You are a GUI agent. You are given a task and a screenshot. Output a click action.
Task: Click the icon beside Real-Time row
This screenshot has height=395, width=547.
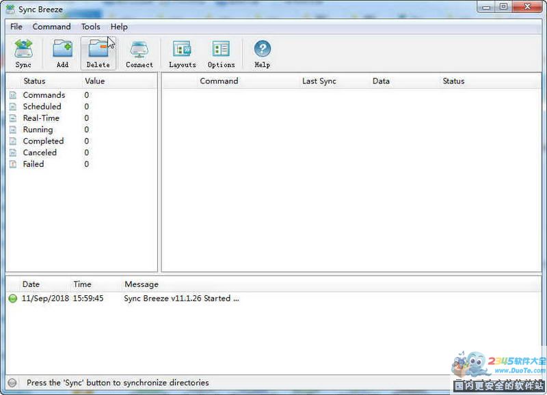coord(13,118)
